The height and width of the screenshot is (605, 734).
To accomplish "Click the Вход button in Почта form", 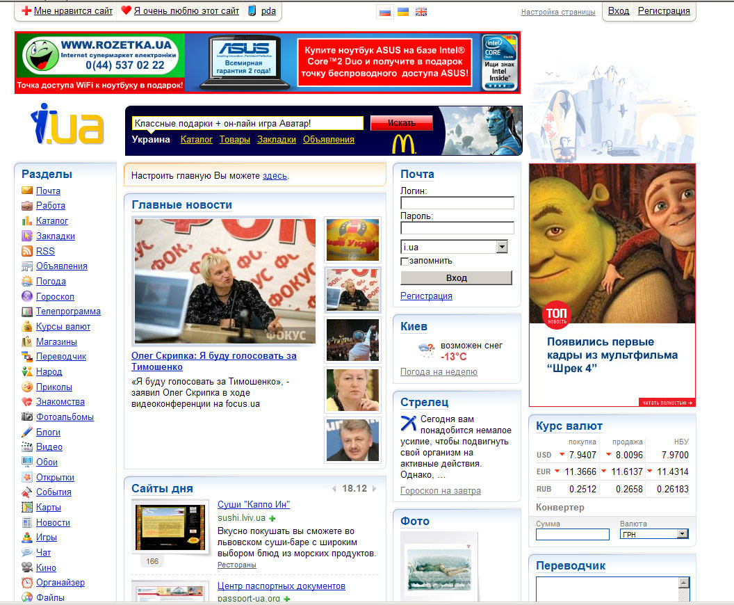I will click(456, 278).
